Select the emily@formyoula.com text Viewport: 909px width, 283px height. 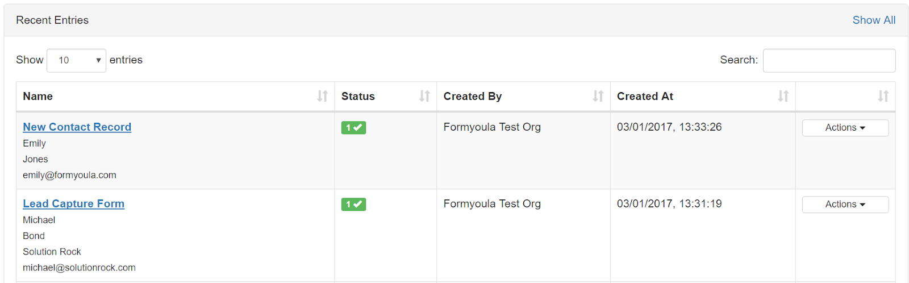pos(69,175)
